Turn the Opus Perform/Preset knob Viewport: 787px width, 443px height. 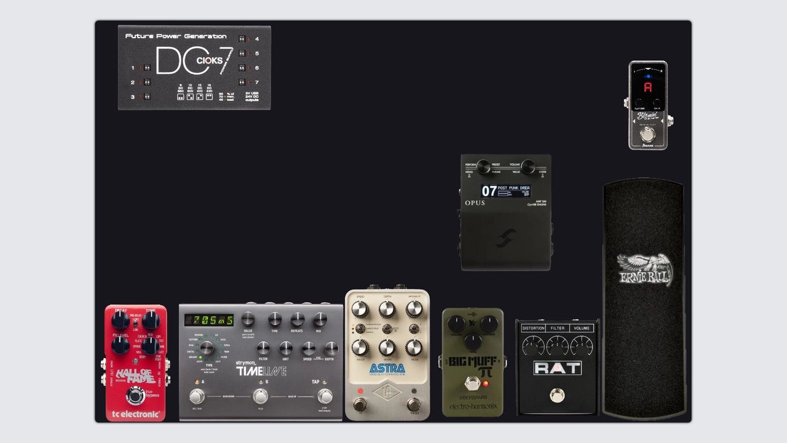tap(483, 166)
